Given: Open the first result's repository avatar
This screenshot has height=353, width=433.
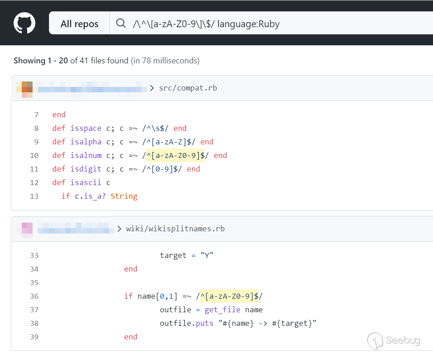Looking at the screenshot, I should click(x=24, y=88).
